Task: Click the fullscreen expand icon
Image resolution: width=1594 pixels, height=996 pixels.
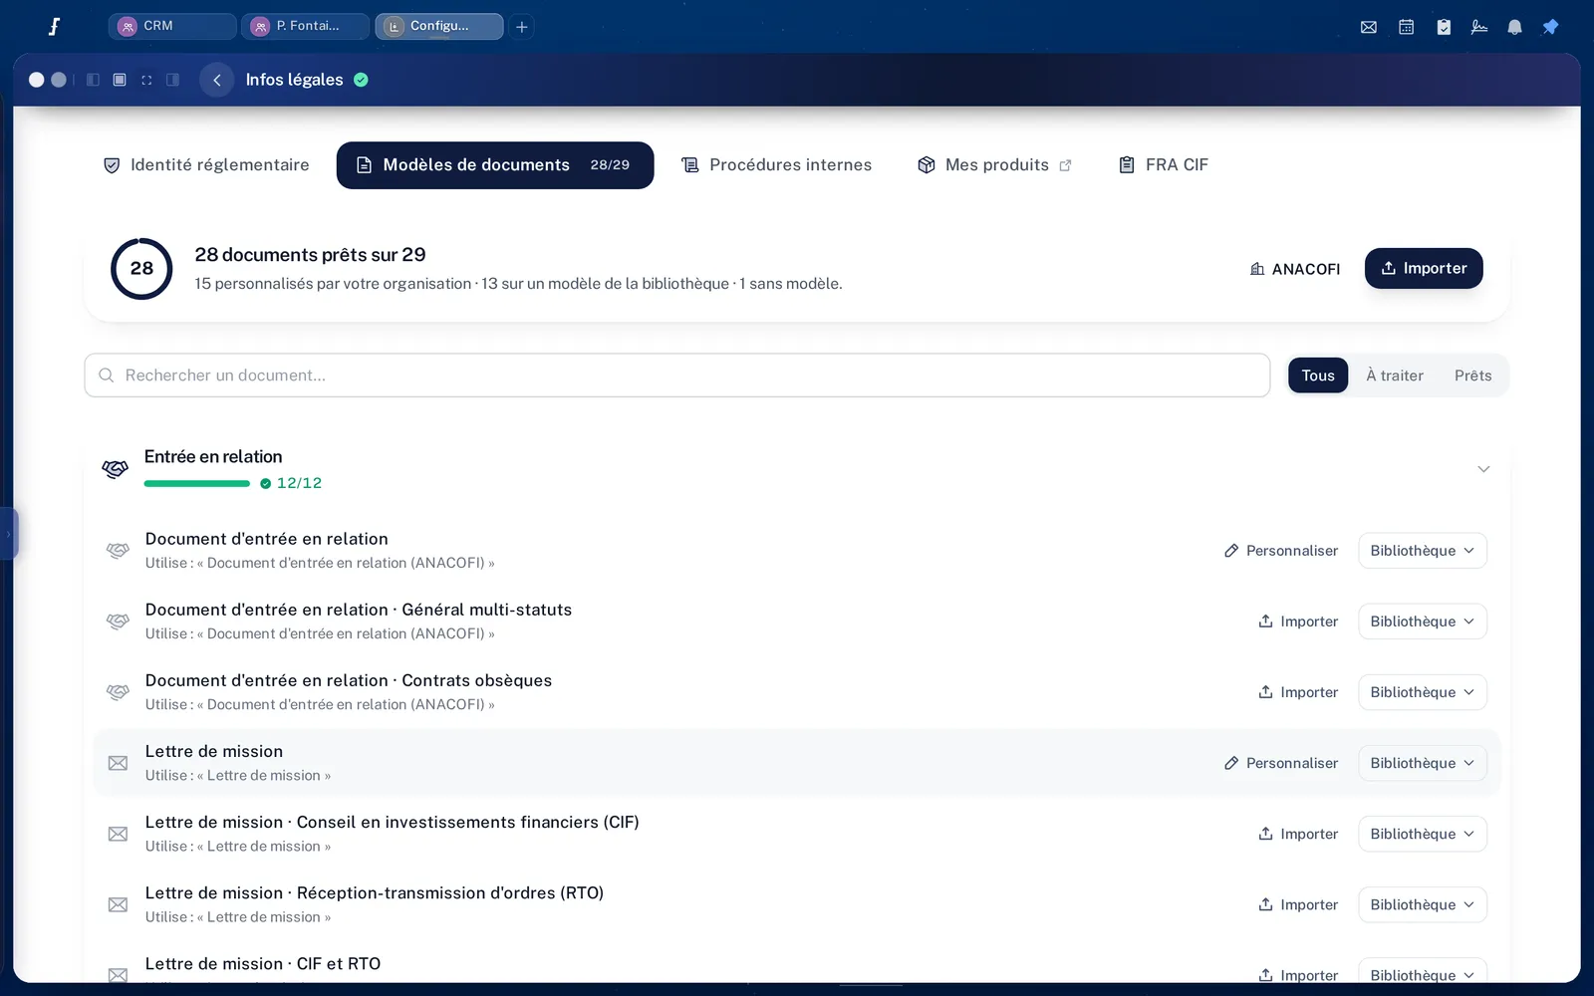Action: [x=146, y=80]
